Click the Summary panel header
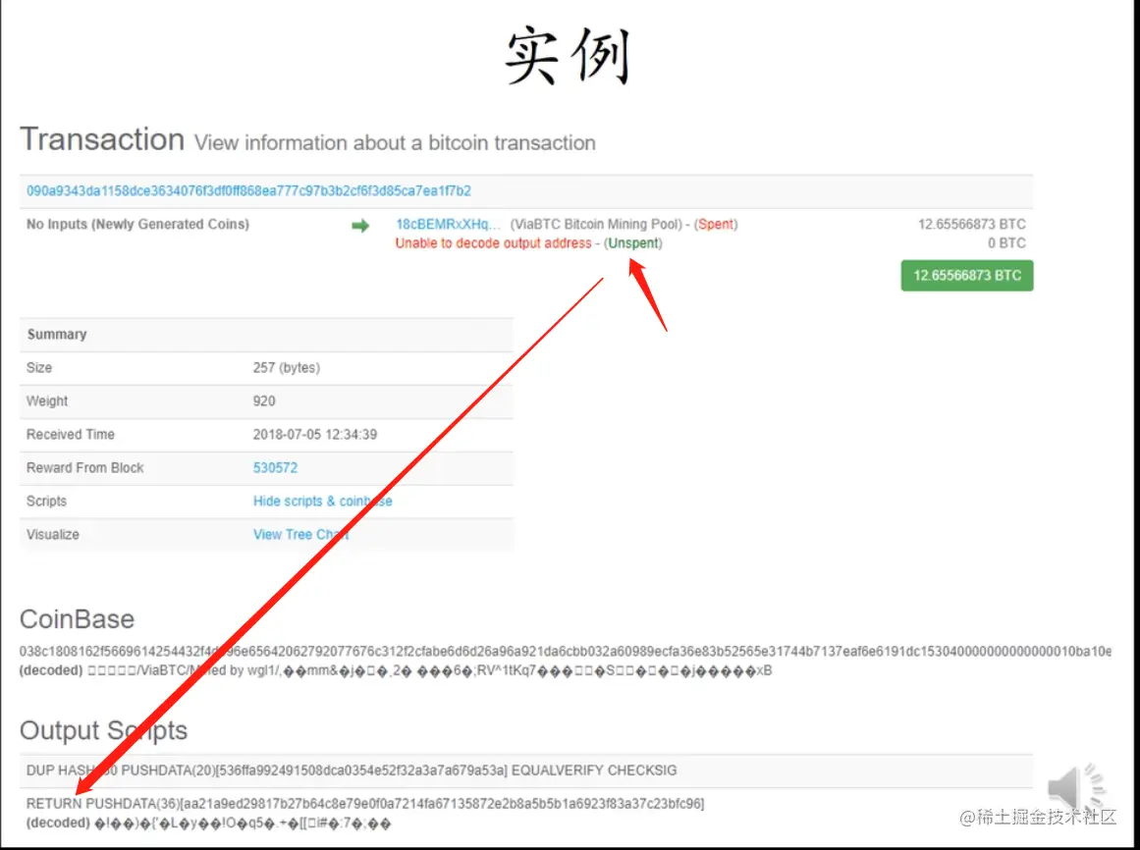This screenshot has height=850, width=1140. (x=56, y=334)
